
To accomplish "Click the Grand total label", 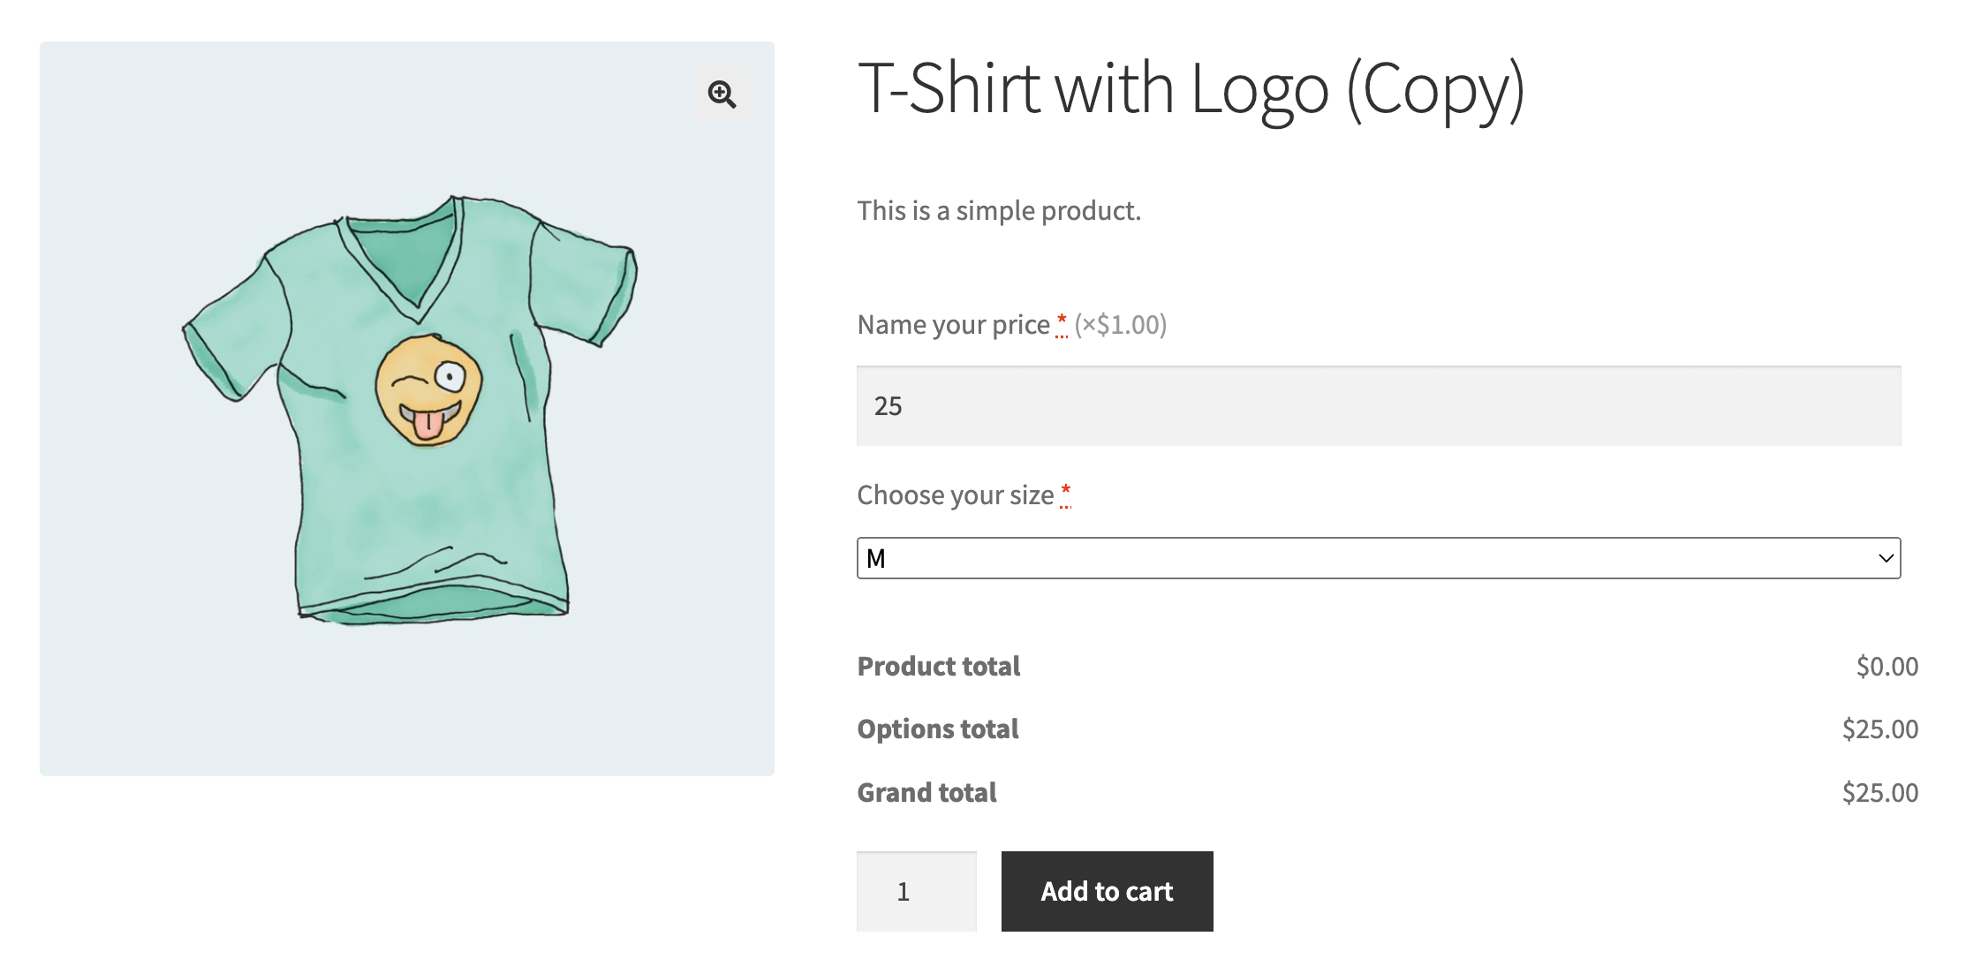I will [926, 793].
